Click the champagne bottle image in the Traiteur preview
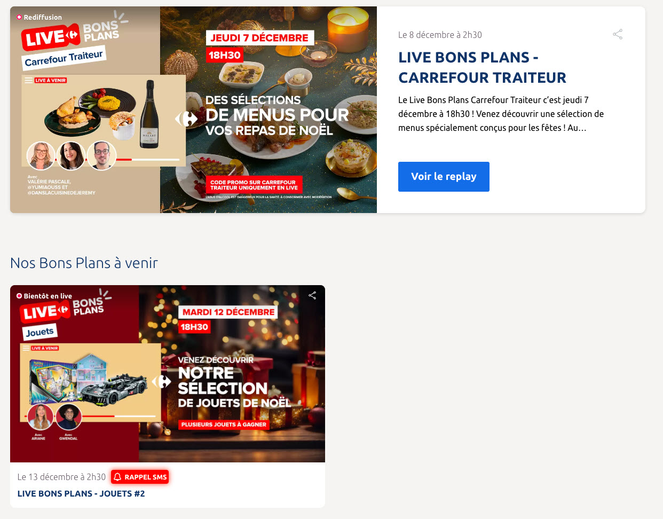 tap(149, 114)
